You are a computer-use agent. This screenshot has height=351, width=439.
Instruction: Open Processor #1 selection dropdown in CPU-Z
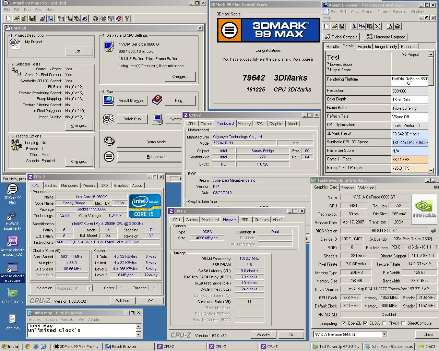pos(90,288)
